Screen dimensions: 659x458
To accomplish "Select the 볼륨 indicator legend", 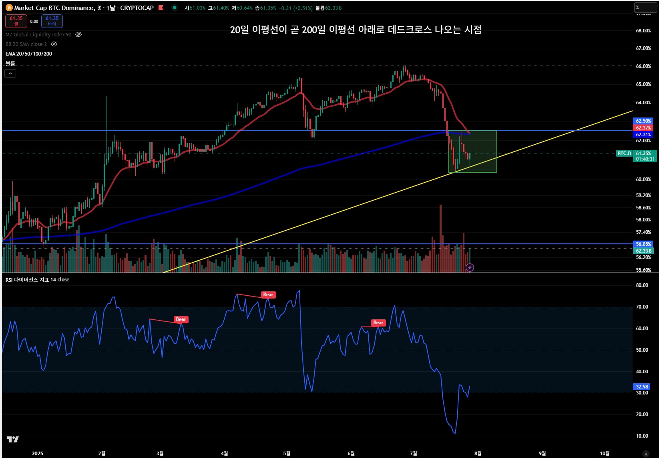I will (x=10, y=63).
